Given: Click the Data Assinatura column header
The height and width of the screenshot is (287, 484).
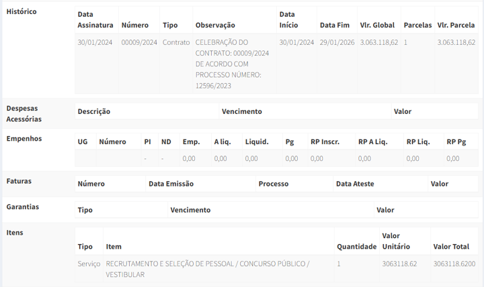Looking at the screenshot, I should pyautogui.click(x=95, y=19).
